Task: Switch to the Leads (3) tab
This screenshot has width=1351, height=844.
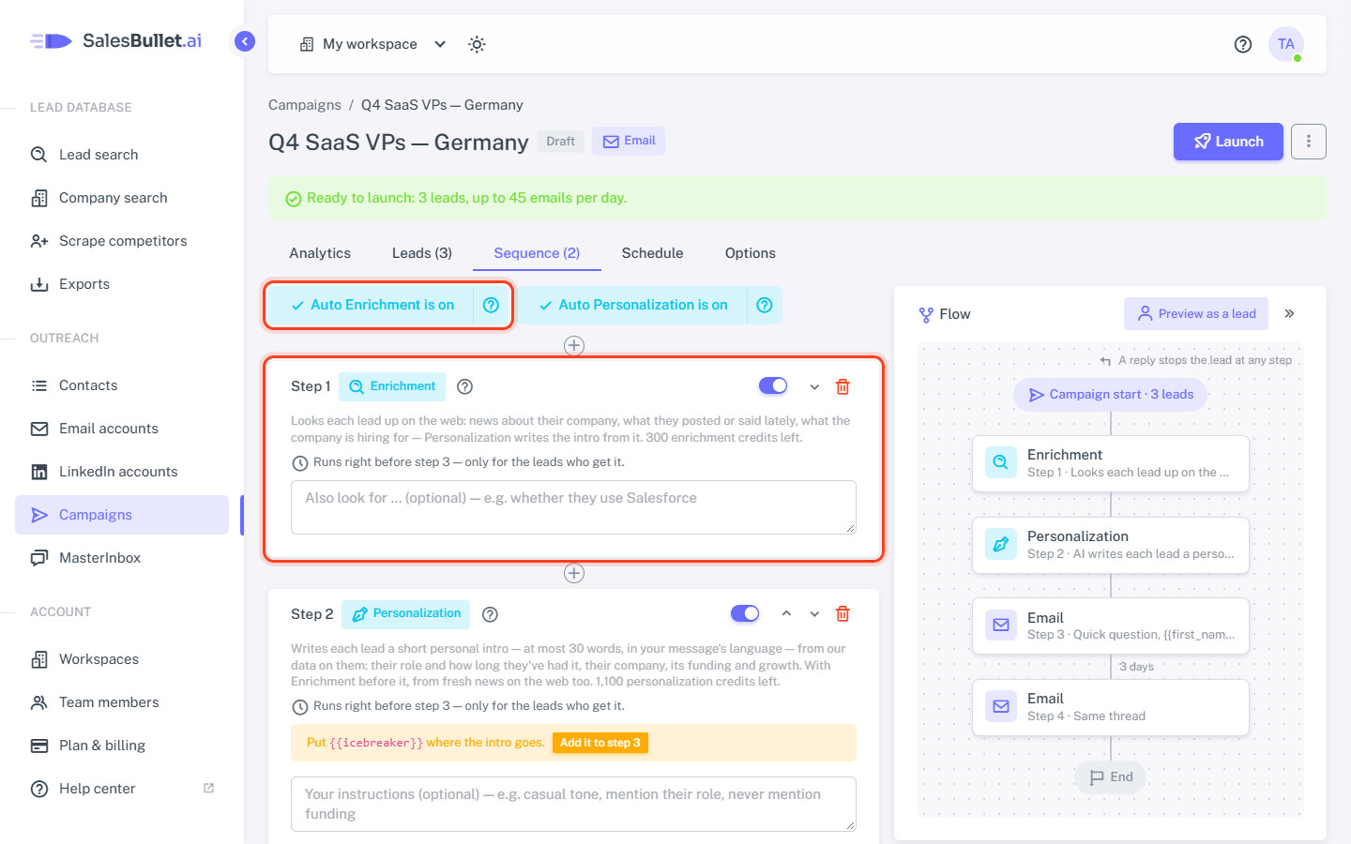Action: pos(422,253)
